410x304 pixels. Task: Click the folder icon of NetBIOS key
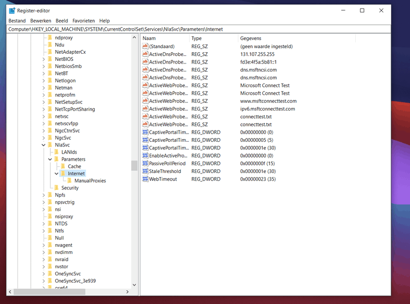[50, 59]
